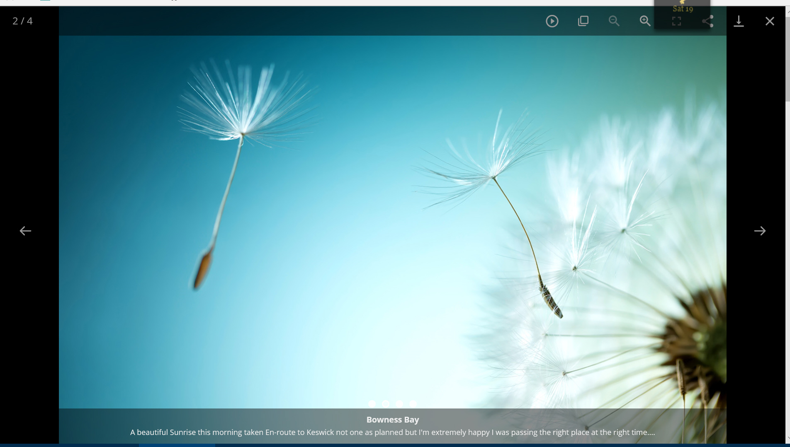Toggle the thumbnails view icon
Viewport: 790px width, 447px height.
tap(583, 21)
